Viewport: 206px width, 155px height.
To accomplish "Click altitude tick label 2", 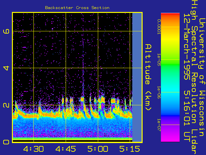I will click(x=6, y=105).
